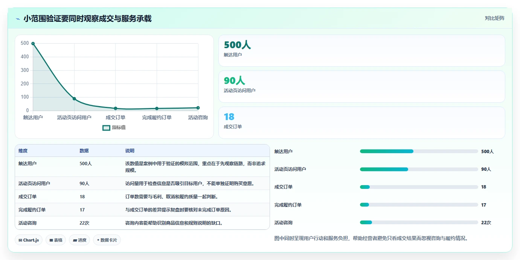Click the 维度 column header
The width and height of the screenshot is (520, 260).
[x=23, y=151]
